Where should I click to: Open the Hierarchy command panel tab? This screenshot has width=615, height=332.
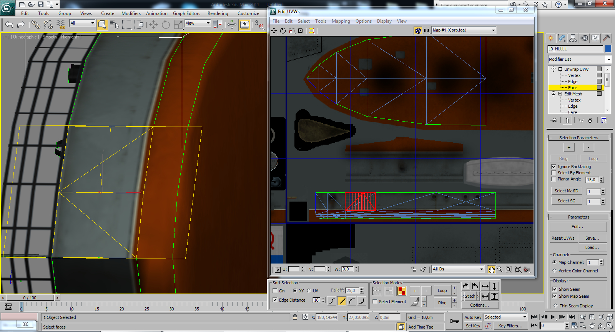pos(573,38)
